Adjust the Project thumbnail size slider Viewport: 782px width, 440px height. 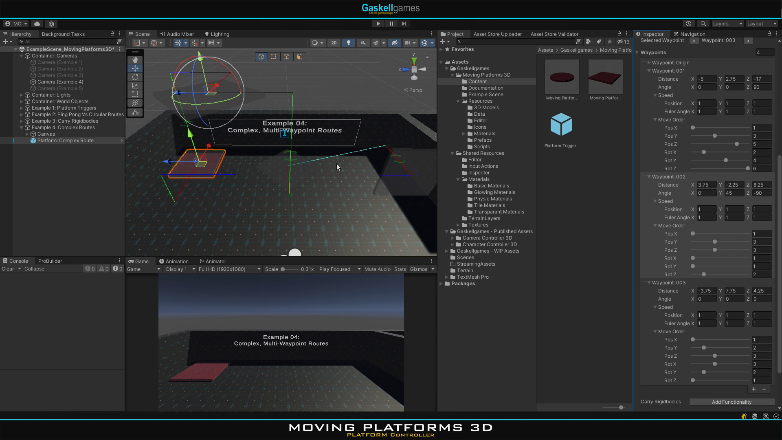pyautogui.click(x=614, y=407)
